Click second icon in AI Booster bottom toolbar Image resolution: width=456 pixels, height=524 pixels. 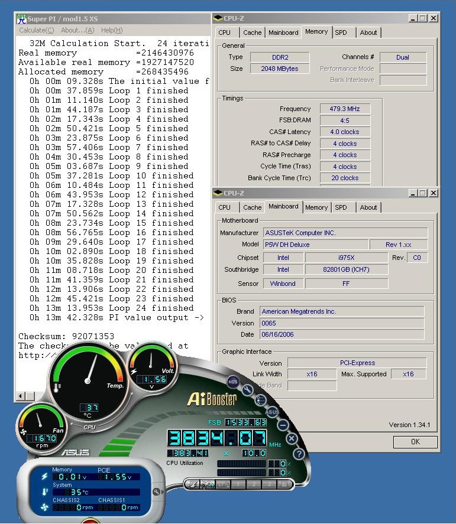208,484
